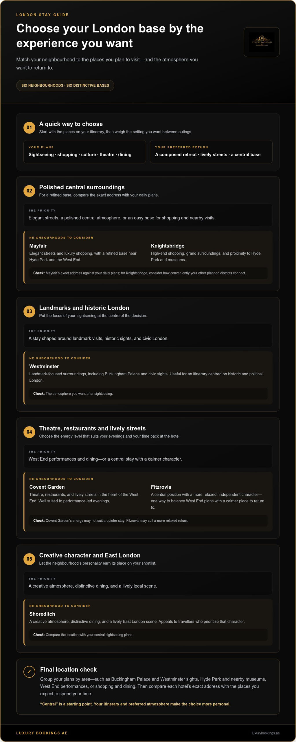
Task: Select the Westminster neighbourhood heading
Action: [44, 366]
